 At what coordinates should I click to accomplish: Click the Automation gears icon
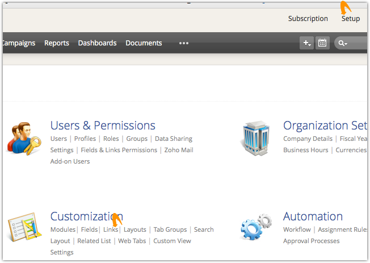tap(257, 229)
